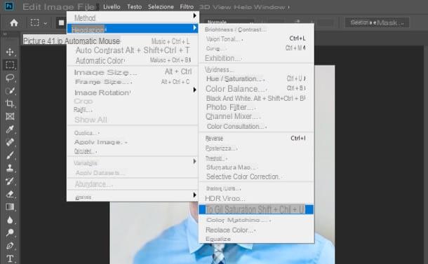The height and width of the screenshot is (264, 428).
Task: Choose Reverse Ctrl+I entry
Action: (x=256, y=139)
